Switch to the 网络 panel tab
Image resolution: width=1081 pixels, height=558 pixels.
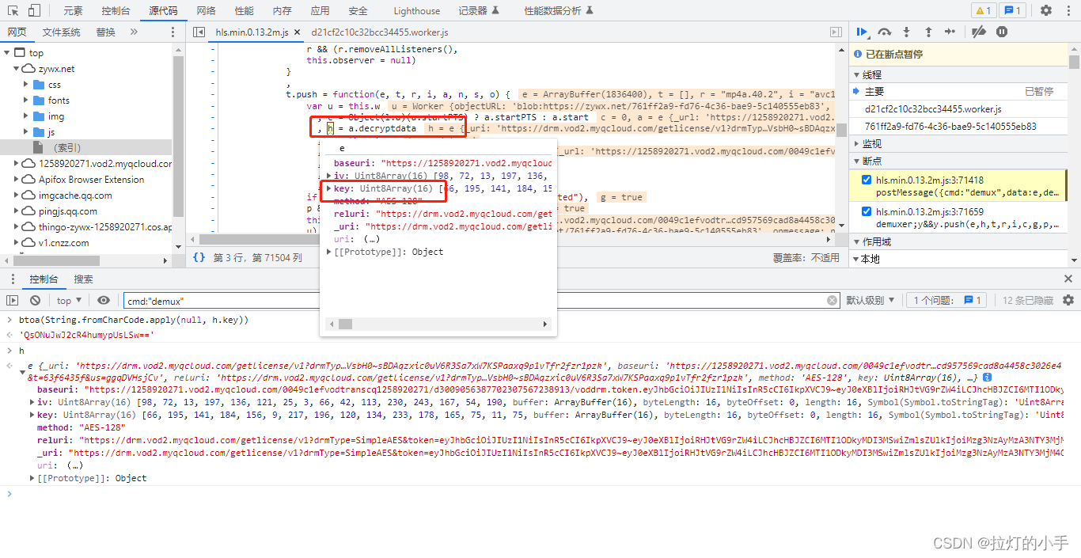(206, 10)
